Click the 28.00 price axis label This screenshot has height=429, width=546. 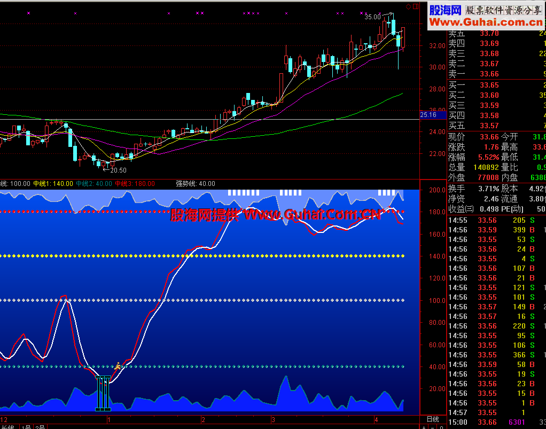(437, 89)
